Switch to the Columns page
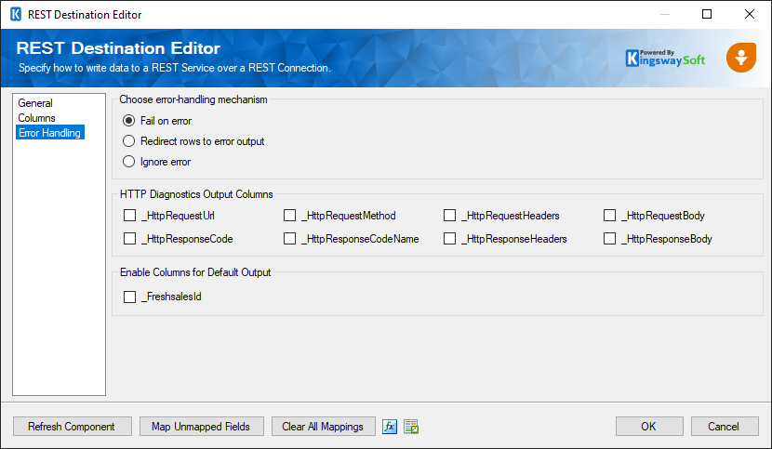Viewport: 772px width, 449px height. click(37, 118)
